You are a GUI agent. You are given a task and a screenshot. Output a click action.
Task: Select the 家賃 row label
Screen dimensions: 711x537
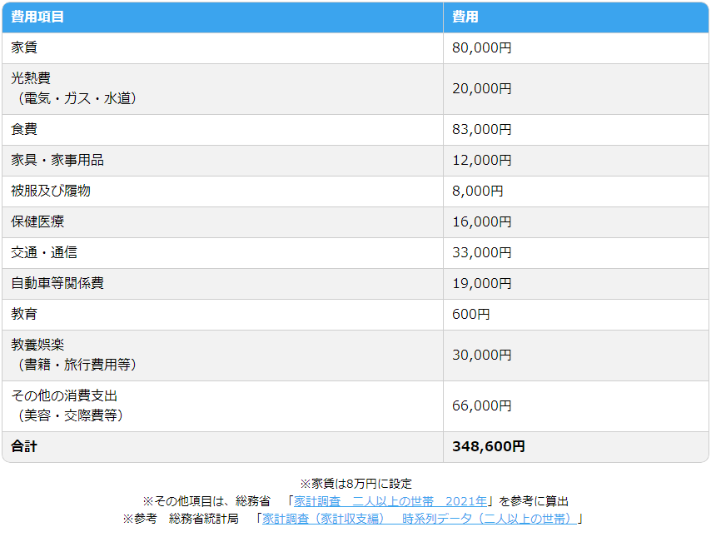tap(24, 48)
